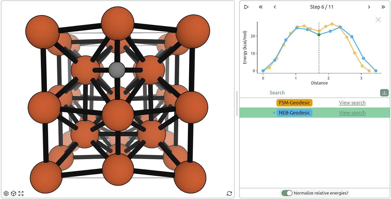Download the search results
Viewport: 391px width, 199px height.
point(384,93)
